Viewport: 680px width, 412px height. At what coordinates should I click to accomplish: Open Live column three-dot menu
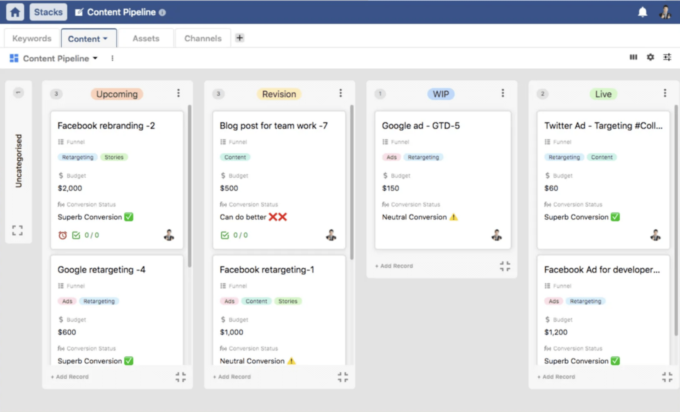tap(665, 93)
